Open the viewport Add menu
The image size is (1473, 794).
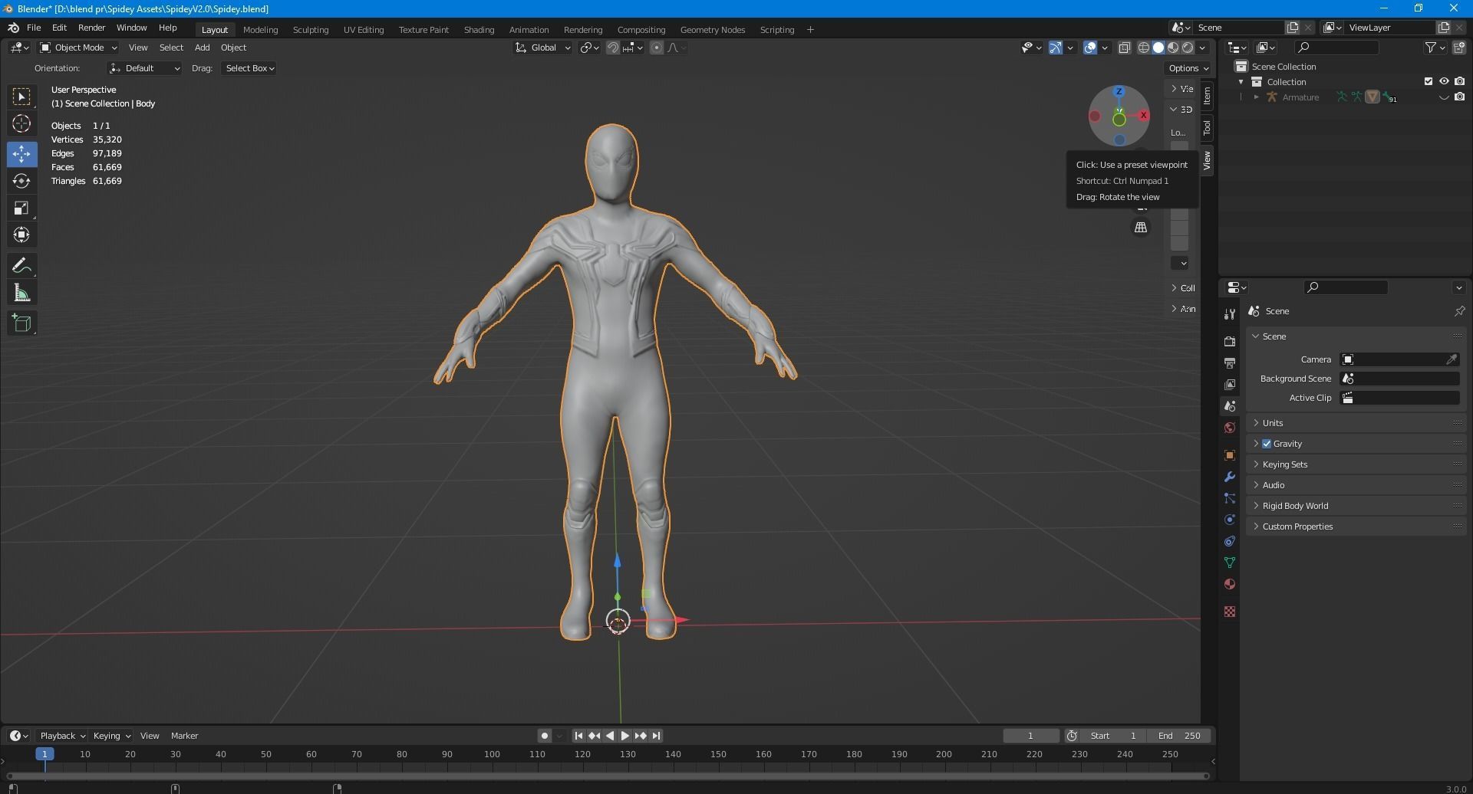coord(202,48)
